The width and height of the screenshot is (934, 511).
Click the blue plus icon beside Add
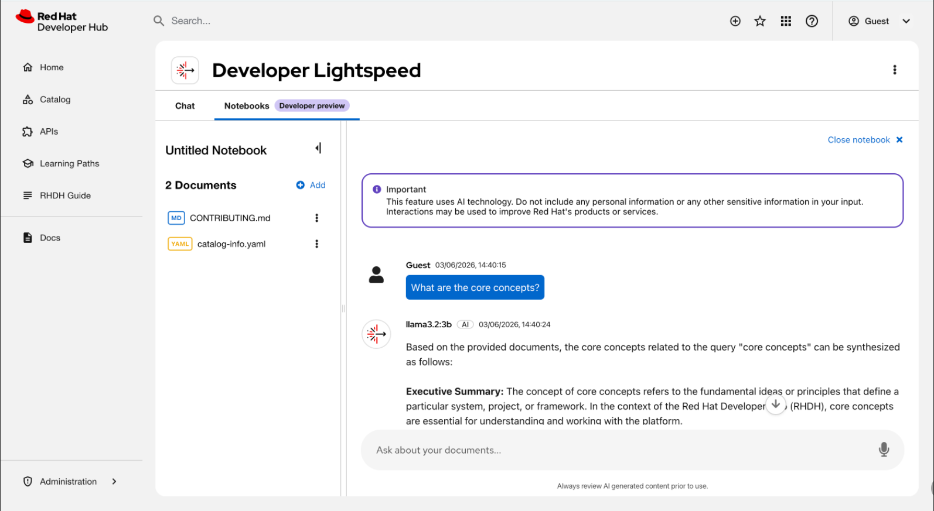pyautogui.click(x=300, y=185)
